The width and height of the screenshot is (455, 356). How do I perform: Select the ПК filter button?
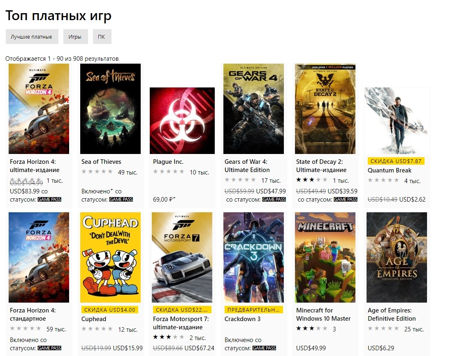102,37
